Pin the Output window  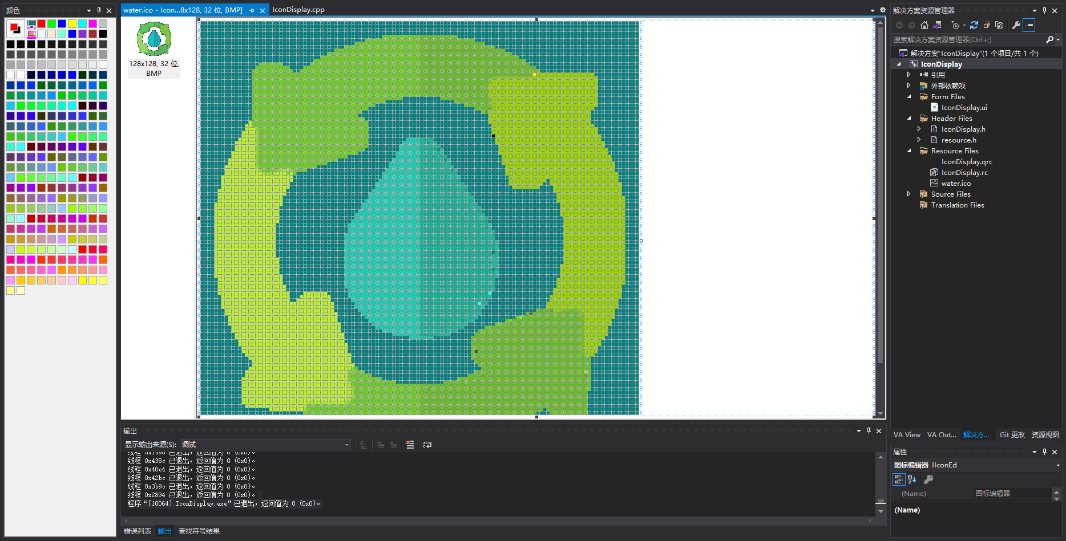click(x=869, y=431)
